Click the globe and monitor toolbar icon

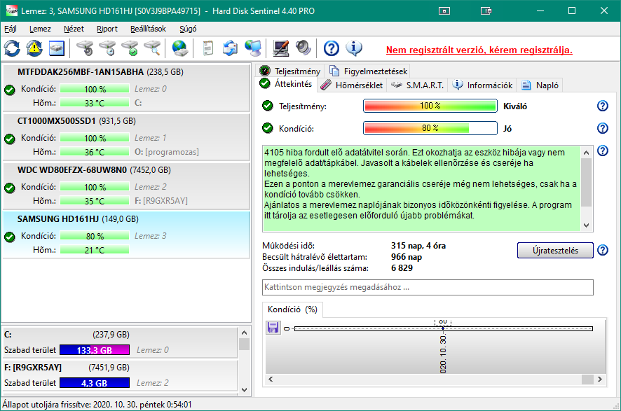click(252, 48)
